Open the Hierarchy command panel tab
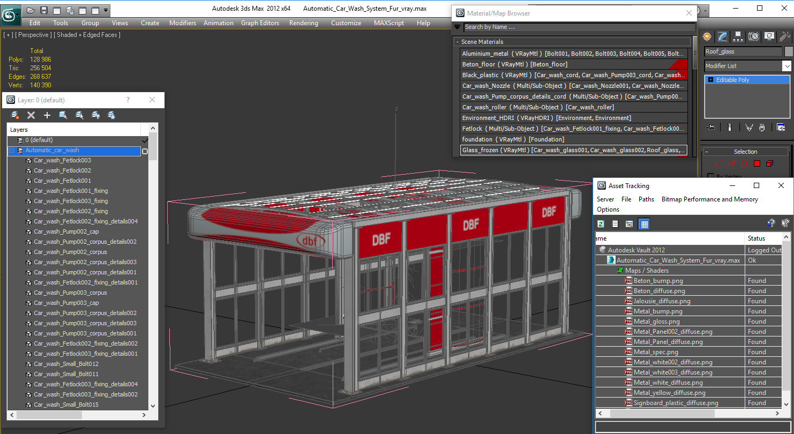The height and width of the screenshot is (434, 794). tap(738, 36)
